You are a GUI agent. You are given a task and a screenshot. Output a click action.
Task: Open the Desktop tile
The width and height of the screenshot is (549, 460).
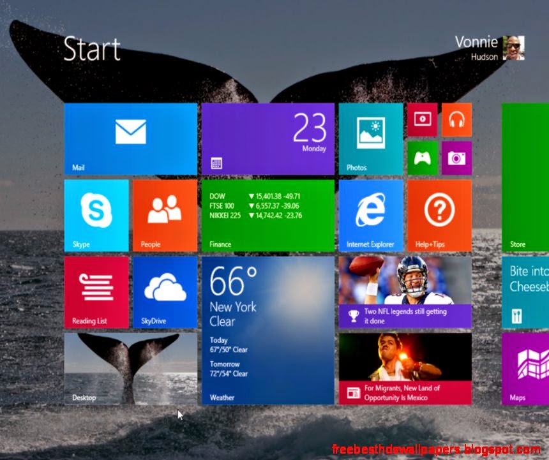131,369
